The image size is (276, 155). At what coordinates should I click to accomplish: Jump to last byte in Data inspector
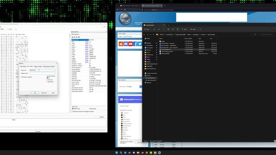point(78,37)
